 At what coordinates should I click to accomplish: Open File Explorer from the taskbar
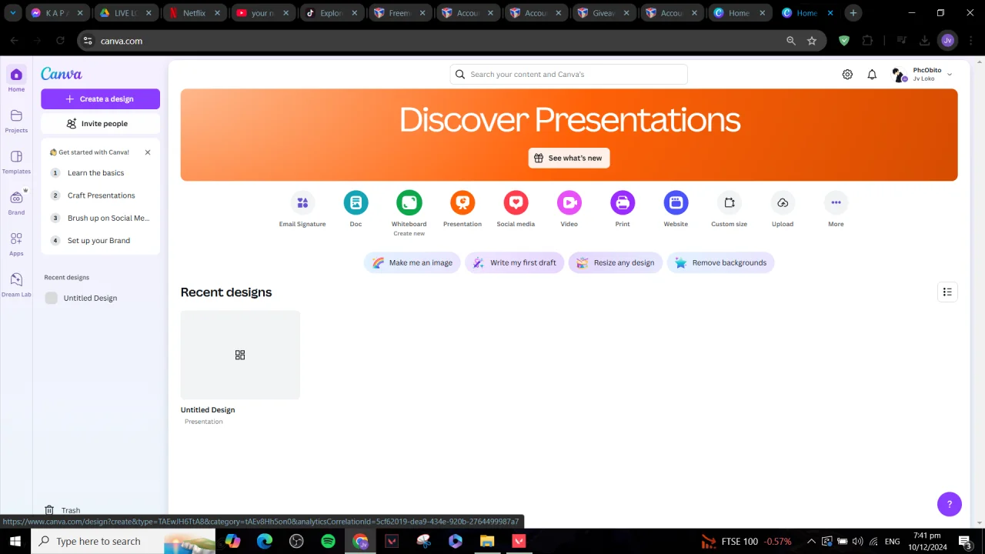[487, 542]
